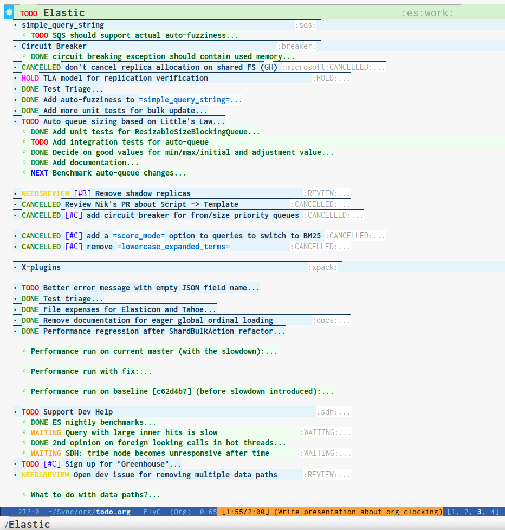Image resolution: width=505 pixels, height=530 pixels.
Task: Click the :microsoft:CANCELLED: tag
Action: [x=327, y=67]
